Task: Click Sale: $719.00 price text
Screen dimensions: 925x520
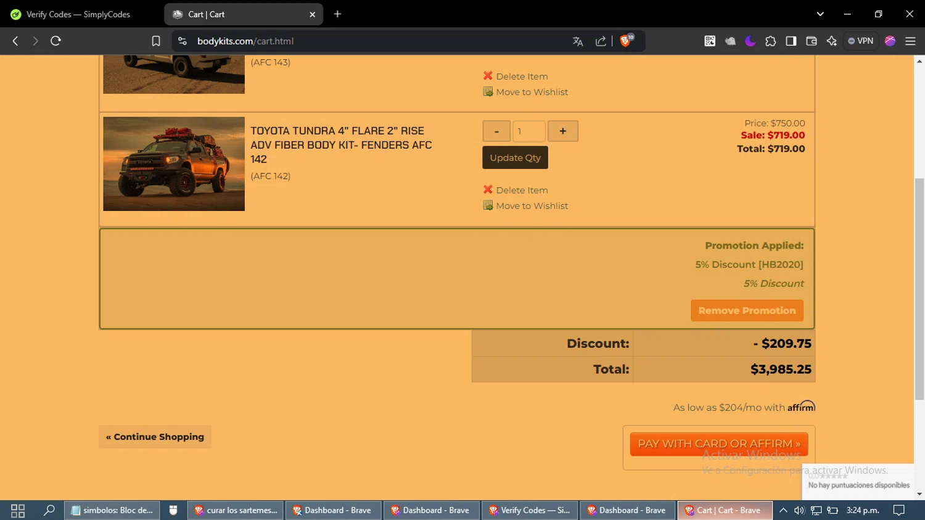Action: point(773,135)
